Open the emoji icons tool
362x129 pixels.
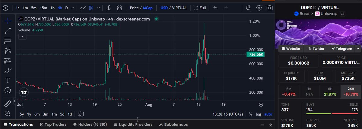point(8,90)
